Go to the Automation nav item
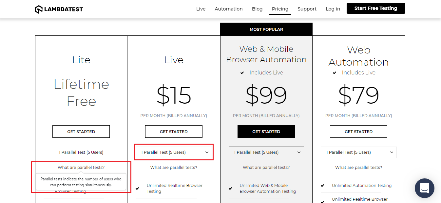 coord(229,9)
